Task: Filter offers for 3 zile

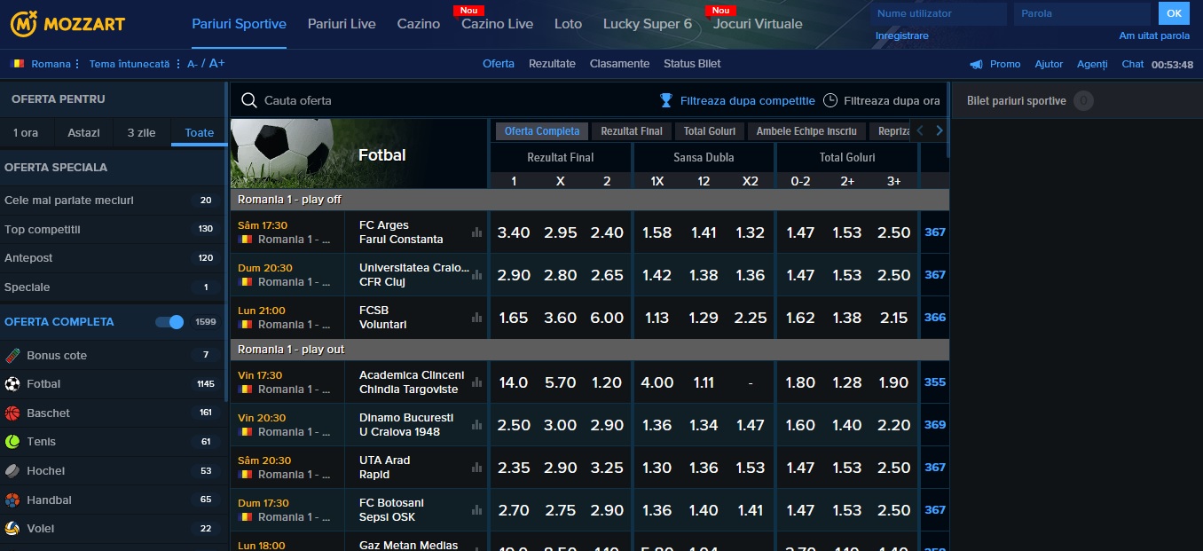Action: (x=141, y=133)
